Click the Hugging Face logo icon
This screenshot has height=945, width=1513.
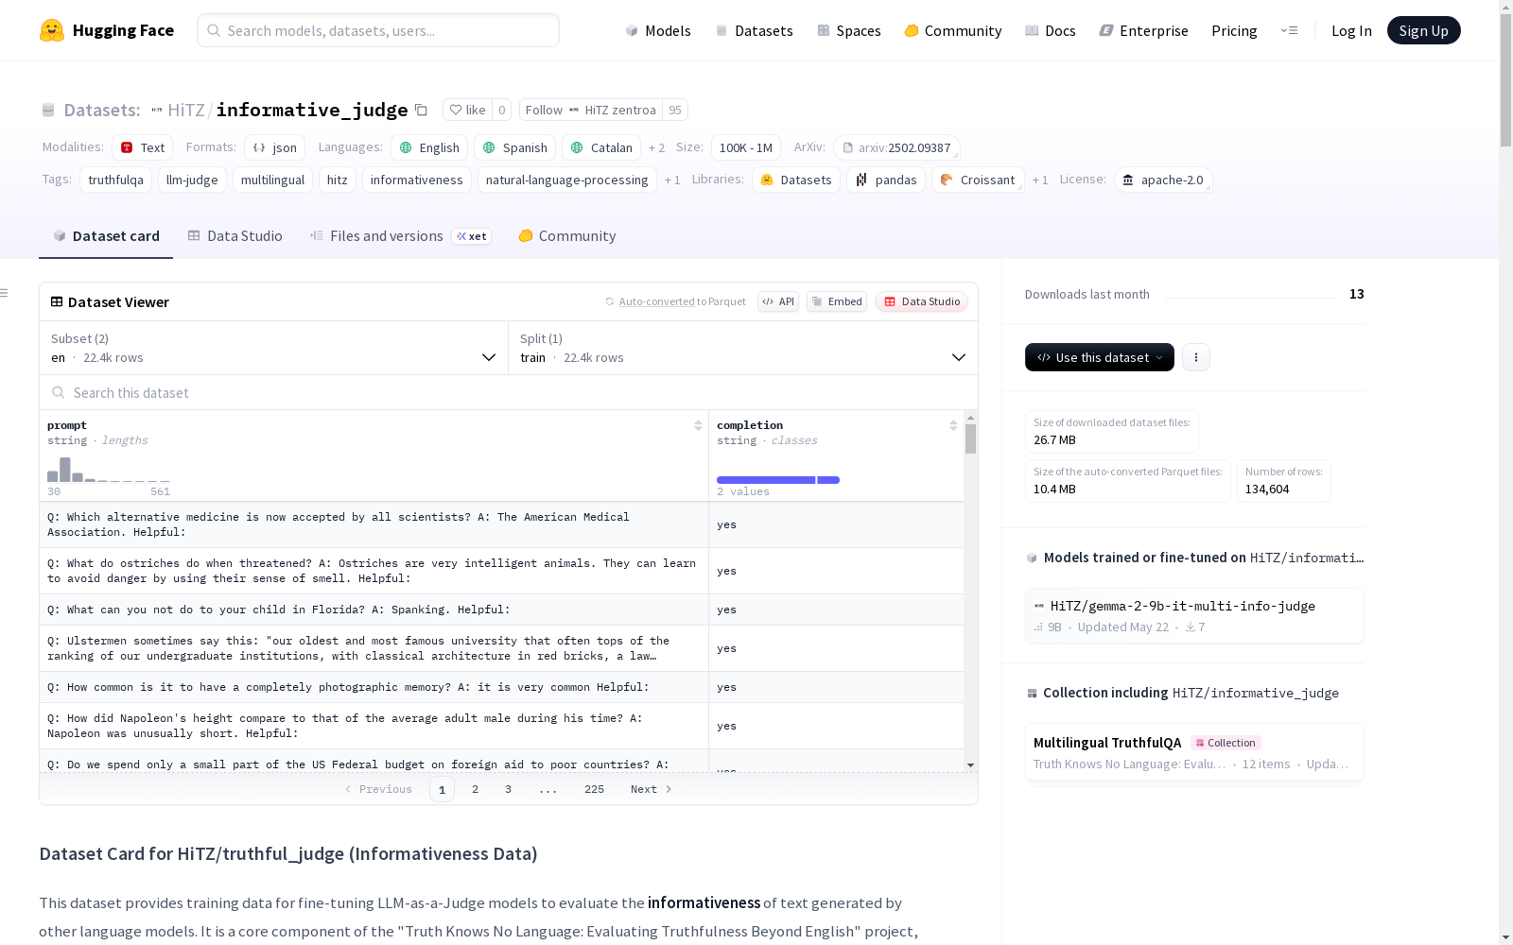pyautogui.click(x=52, y=30)
